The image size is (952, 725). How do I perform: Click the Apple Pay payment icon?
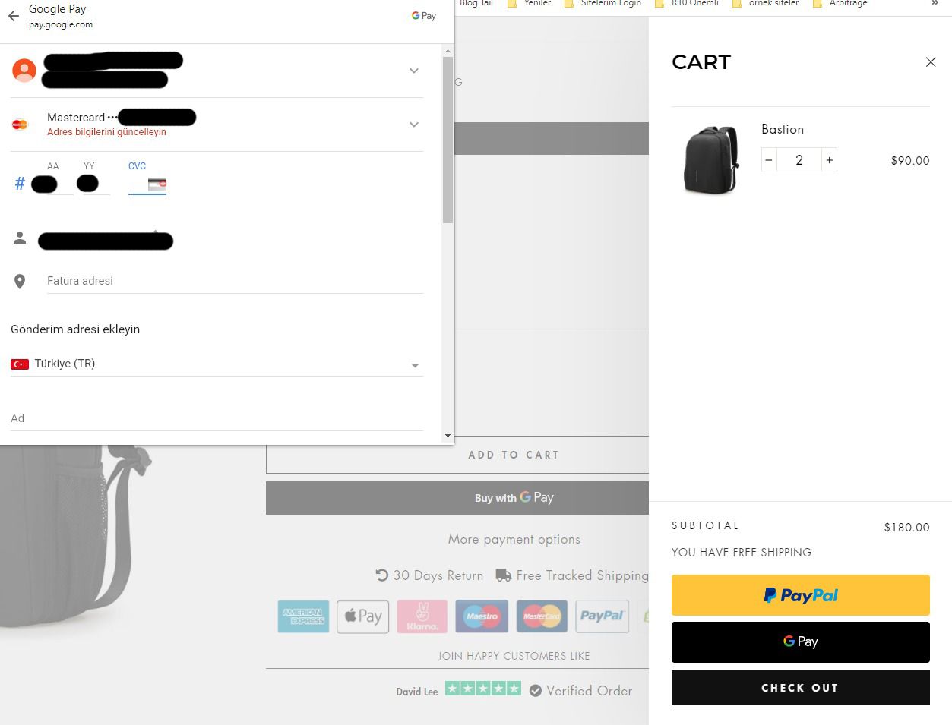coord(363,616)
